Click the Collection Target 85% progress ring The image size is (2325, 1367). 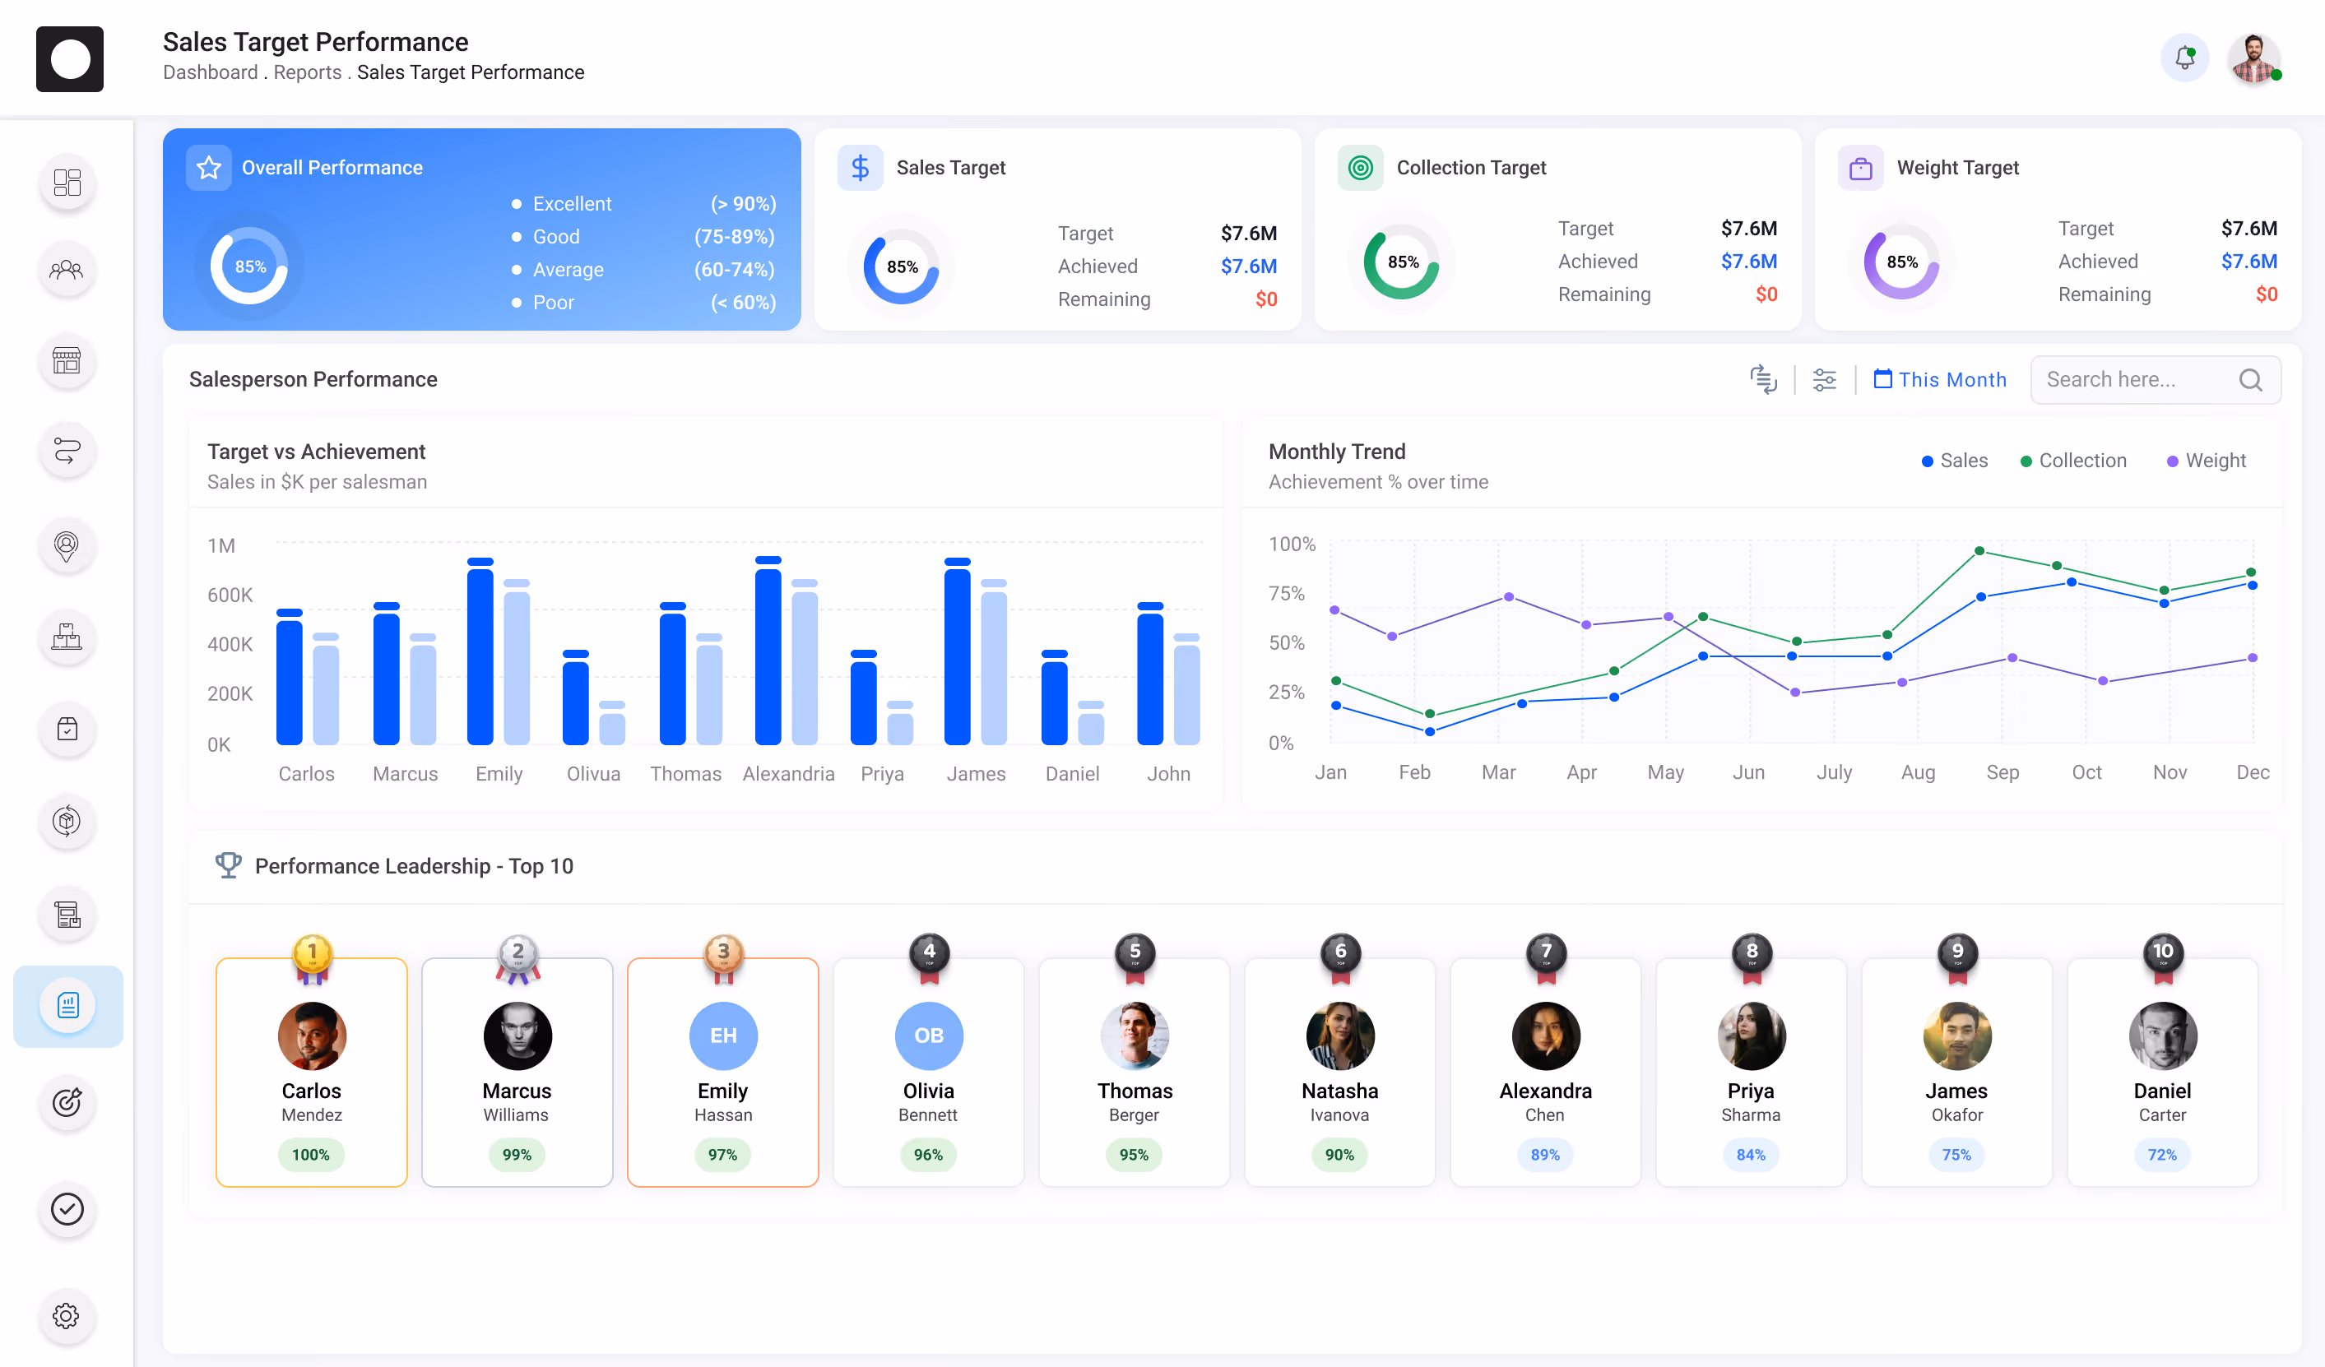[1401, 262]
